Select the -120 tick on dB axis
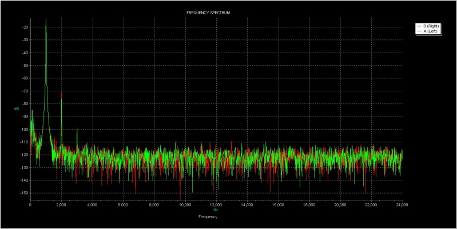 [x=24, y=155]
